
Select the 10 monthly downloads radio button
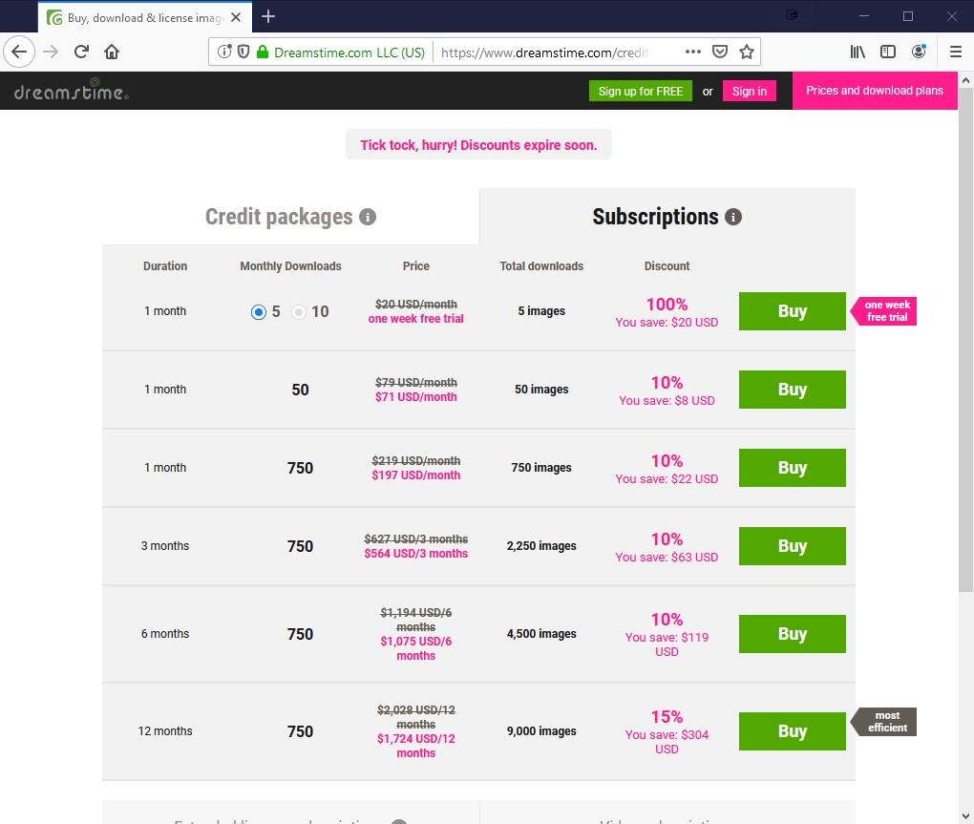tap(298, 310)
